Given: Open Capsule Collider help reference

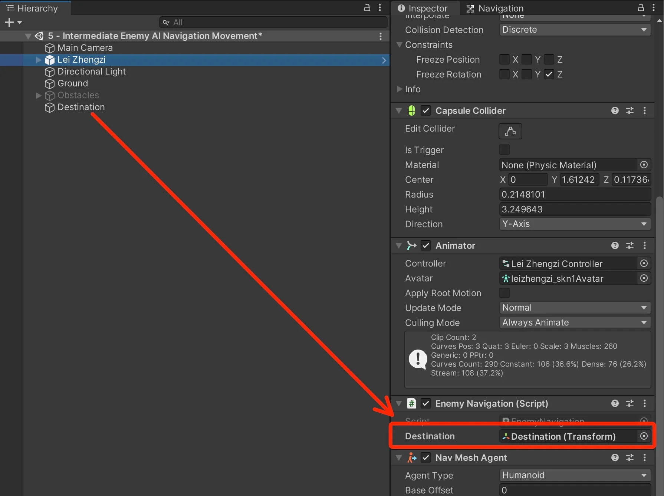Looking at the screenshot, I should coord(615,110).
